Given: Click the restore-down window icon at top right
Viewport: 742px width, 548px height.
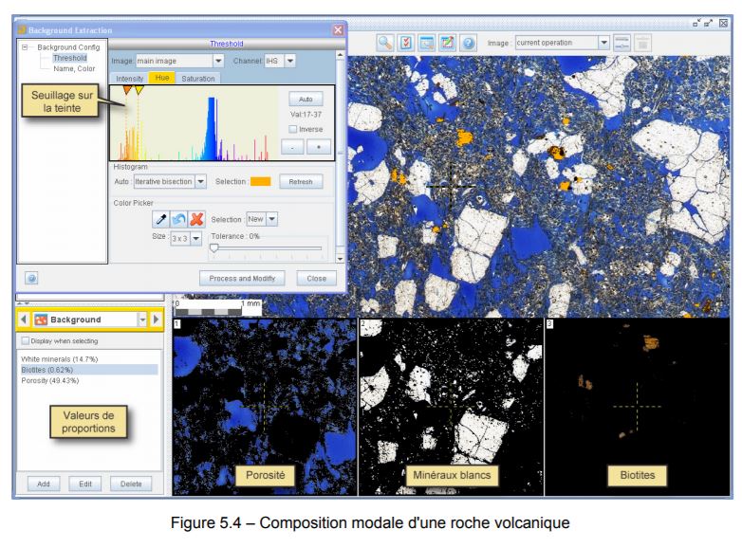Looking at the screenshot, I should 696,23.
